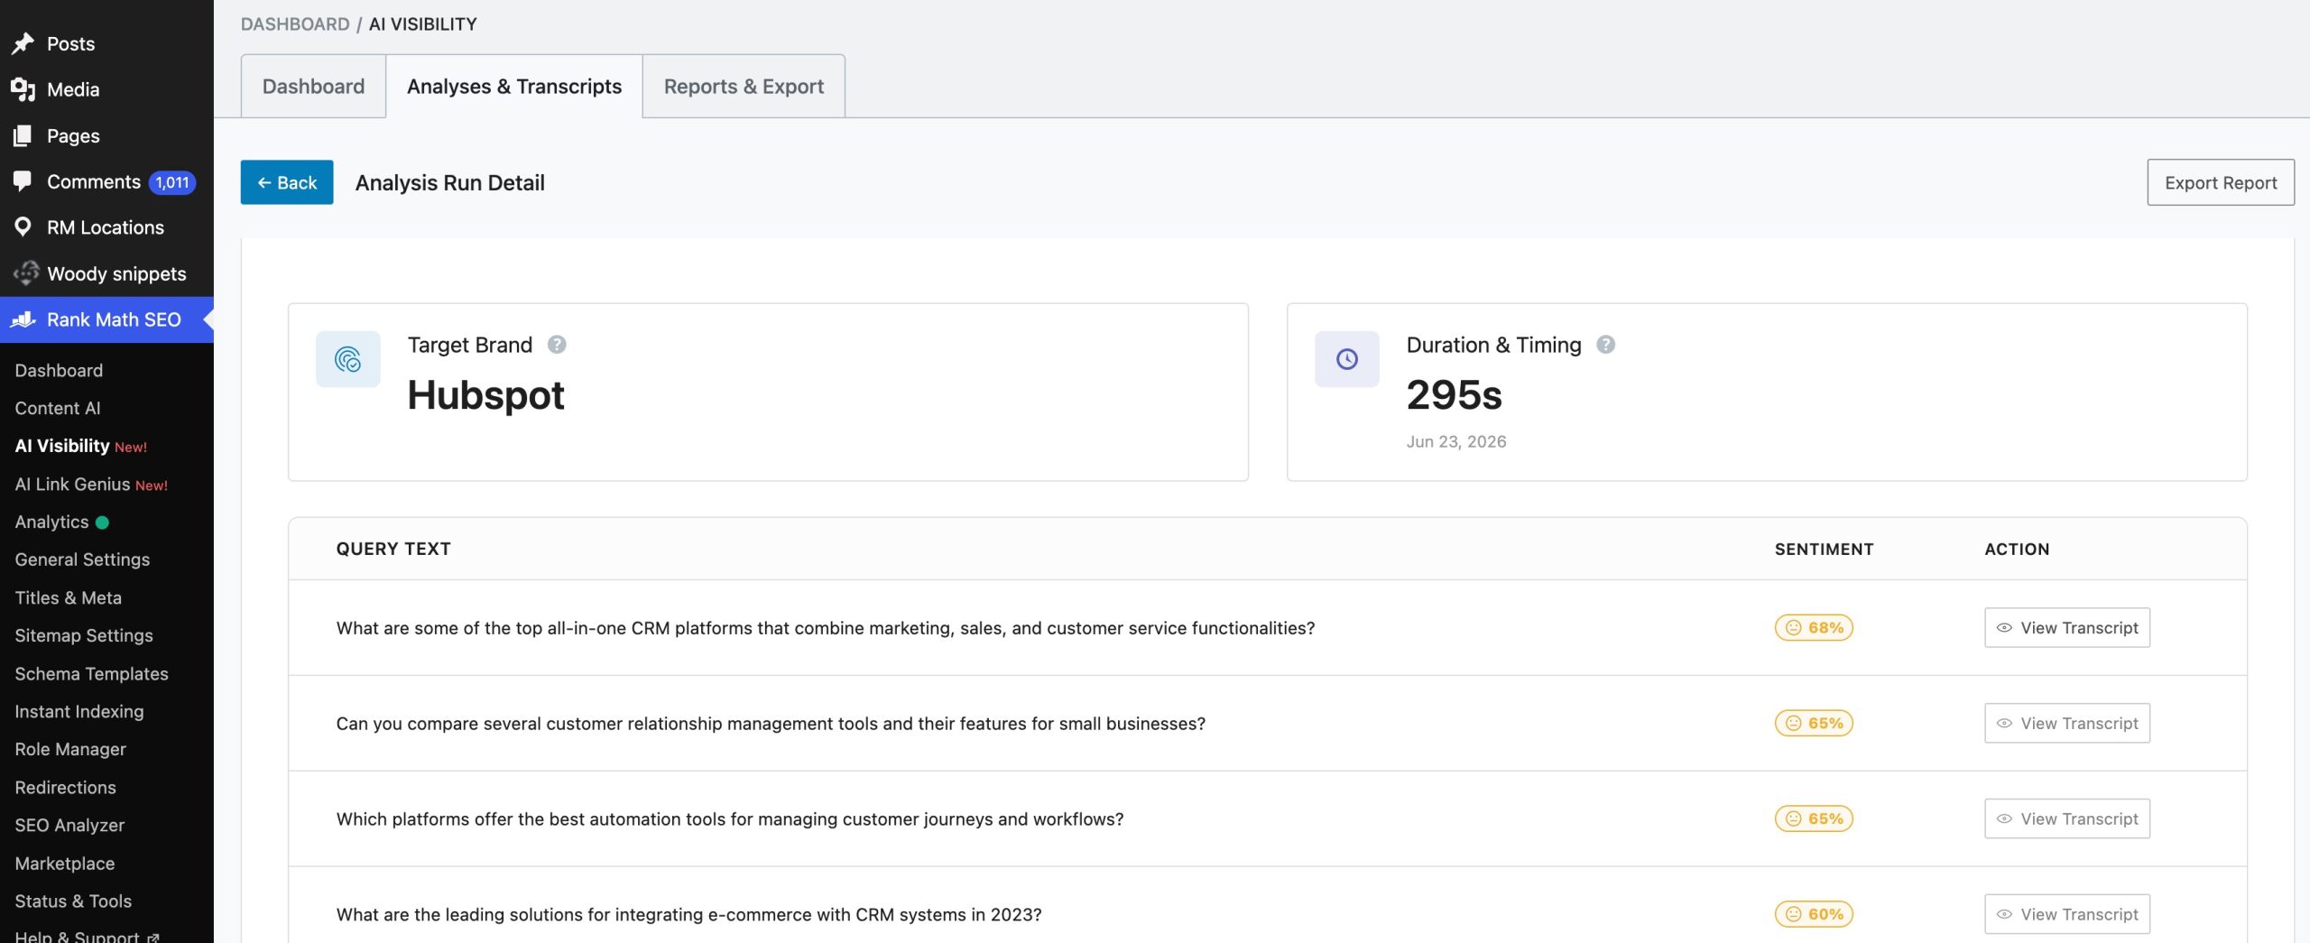Click the Target Brand help question-mark icon

pos(557,345)
